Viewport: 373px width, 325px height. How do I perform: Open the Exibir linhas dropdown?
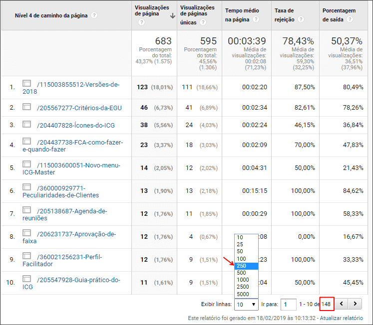246,305
